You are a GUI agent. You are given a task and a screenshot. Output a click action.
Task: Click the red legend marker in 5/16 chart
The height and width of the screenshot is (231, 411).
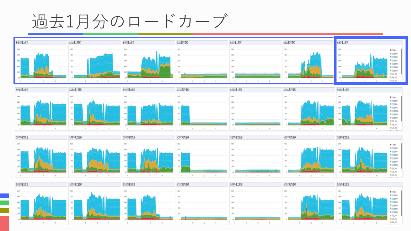tap(390, 192)
